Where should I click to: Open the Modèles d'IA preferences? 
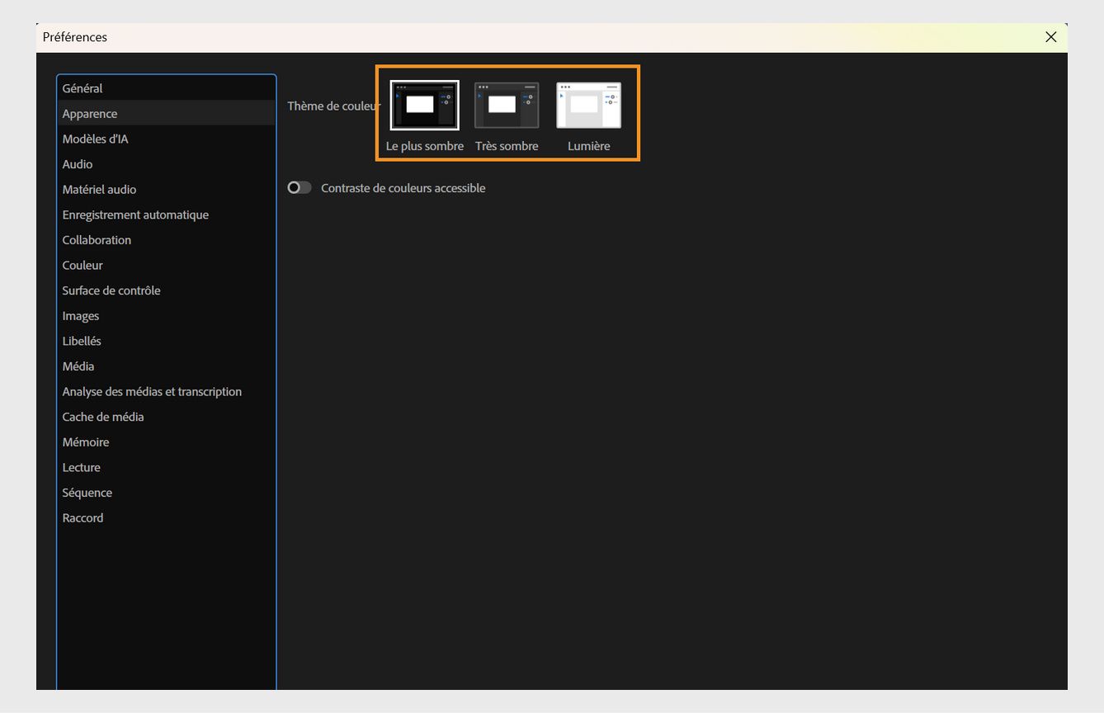click(x=166, y=139)
